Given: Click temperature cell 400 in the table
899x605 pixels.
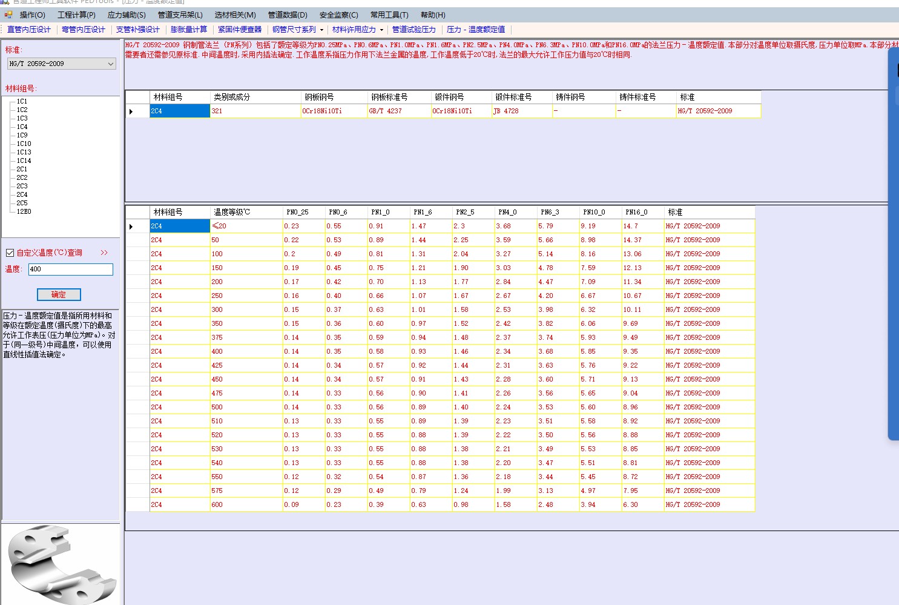Looking at the screenshot, I should [246, 352].
